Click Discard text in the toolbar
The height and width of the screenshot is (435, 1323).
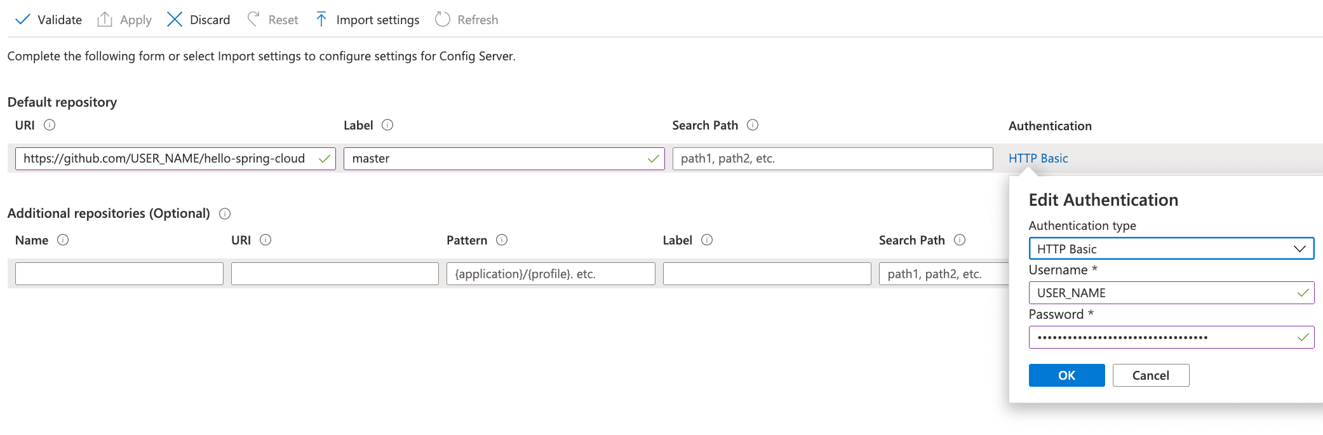pos(210,20)
